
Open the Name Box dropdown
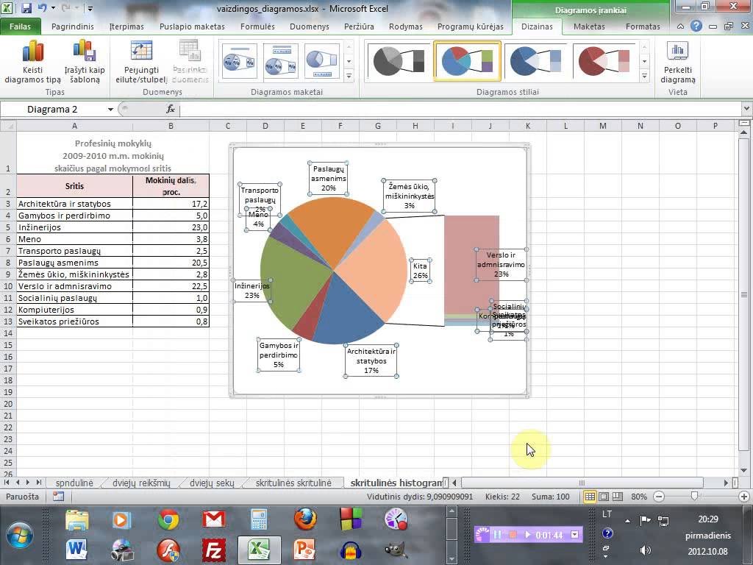[110, 110]
